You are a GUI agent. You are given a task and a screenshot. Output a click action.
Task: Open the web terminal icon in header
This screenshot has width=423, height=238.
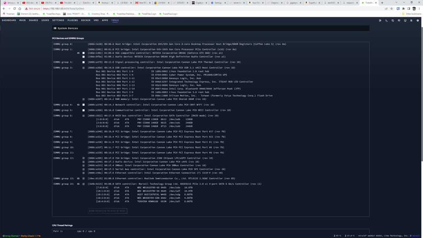(x=386, y=20)
